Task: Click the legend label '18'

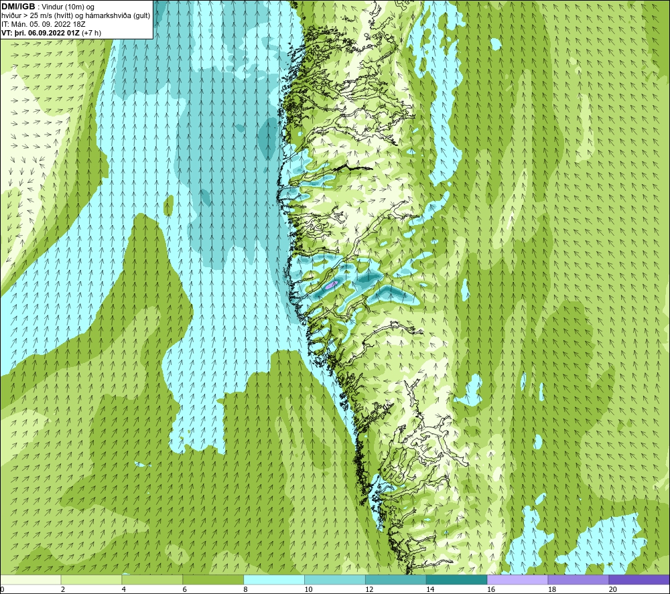Action: (x=551, y=589)
